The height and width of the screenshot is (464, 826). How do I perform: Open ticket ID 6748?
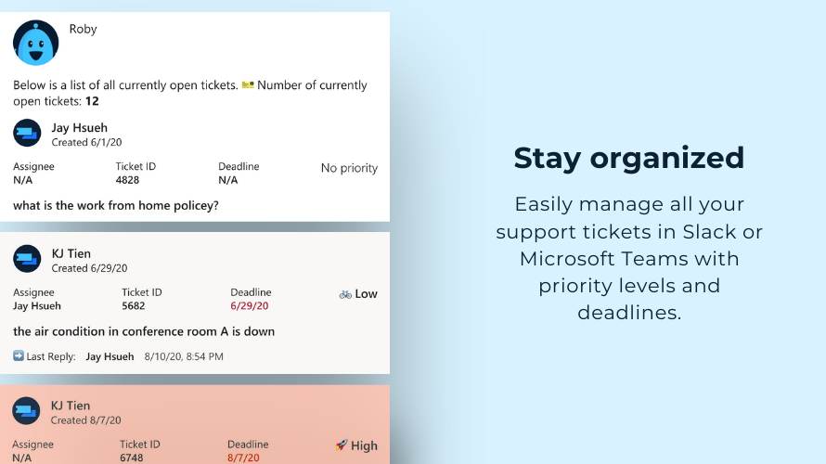131,458
